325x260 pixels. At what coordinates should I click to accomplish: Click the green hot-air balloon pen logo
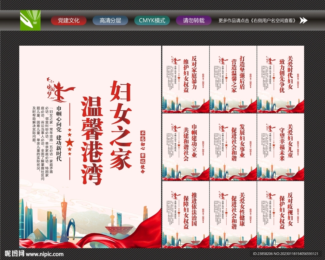point(30,20)
